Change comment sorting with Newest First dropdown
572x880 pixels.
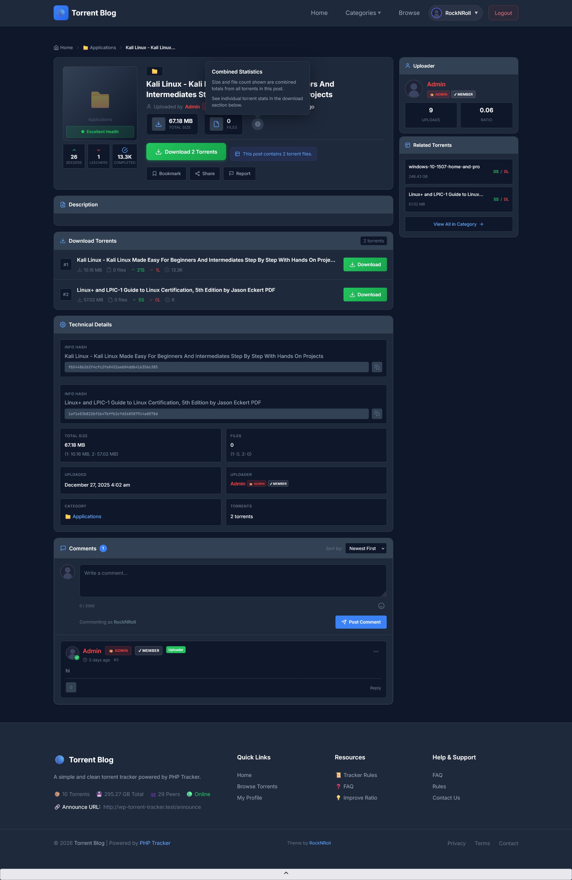coord(366,548)
